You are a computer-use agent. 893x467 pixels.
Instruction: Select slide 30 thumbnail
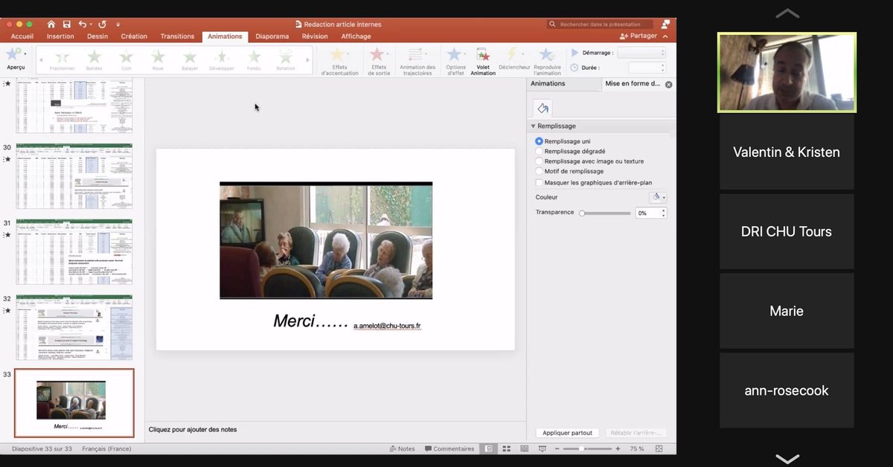[74, 175]
